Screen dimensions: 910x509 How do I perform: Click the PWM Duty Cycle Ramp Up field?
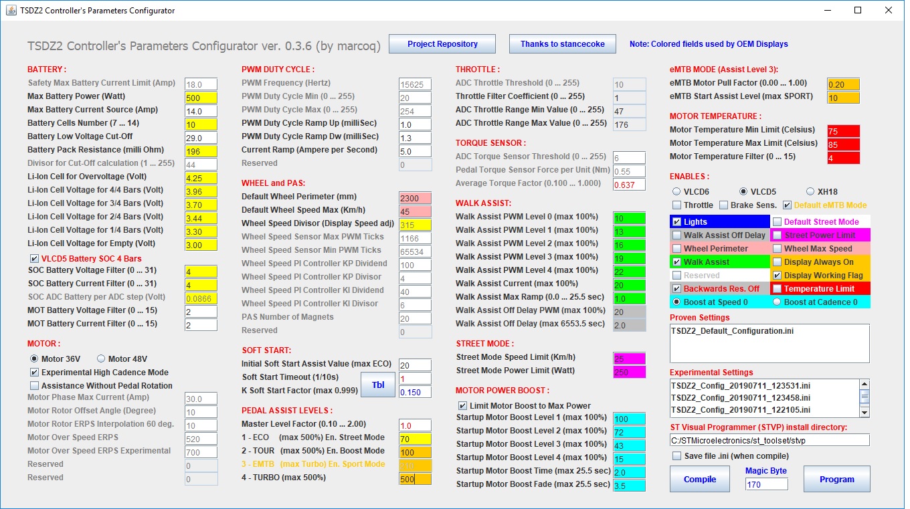click(x=416, y=124)
